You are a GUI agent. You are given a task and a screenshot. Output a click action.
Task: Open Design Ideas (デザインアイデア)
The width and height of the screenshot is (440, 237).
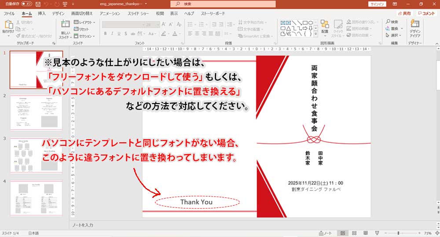414,27
